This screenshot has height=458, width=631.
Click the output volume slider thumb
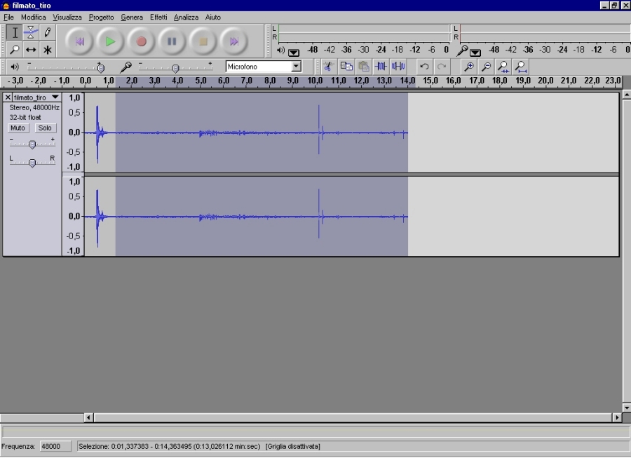100,67
